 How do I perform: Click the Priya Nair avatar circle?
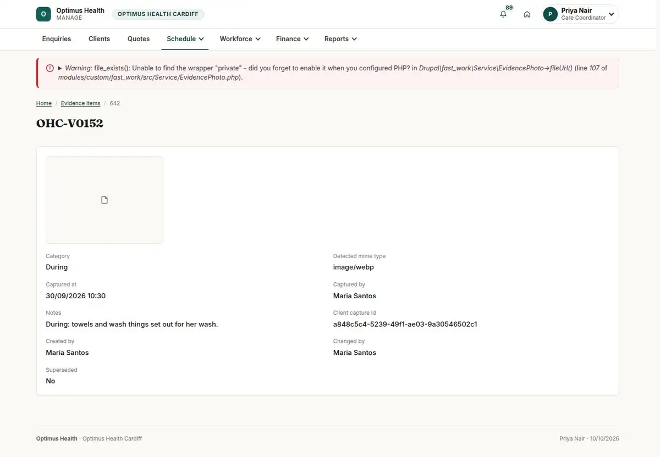(x=551, y=14)
